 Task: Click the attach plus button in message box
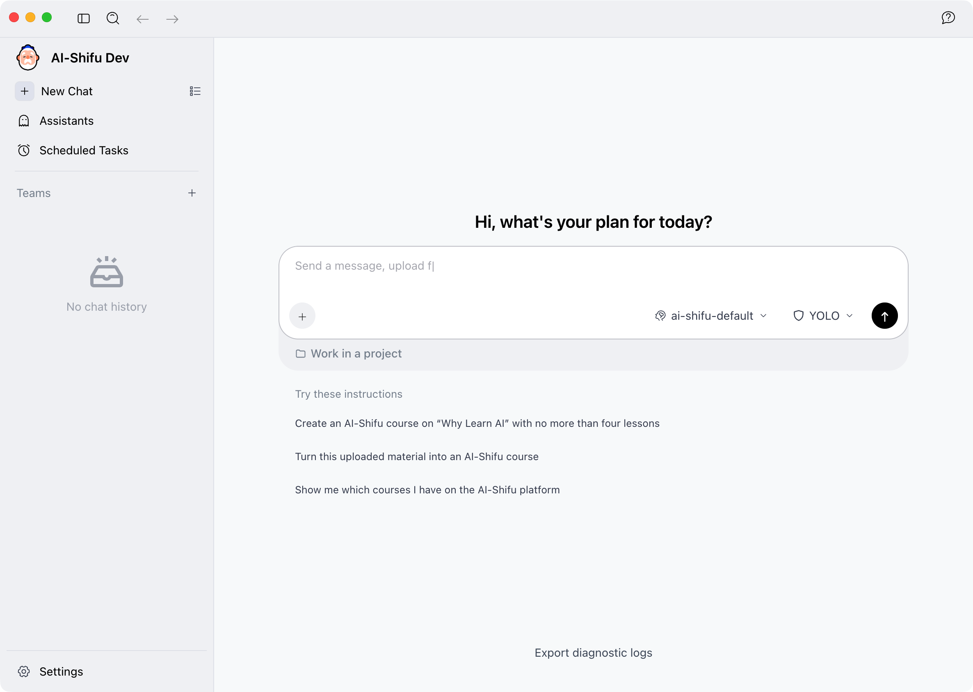[302, 316]
